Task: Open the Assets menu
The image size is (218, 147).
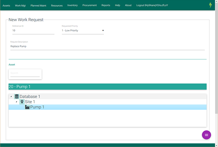Action: pyautogui.click(x=6, y=5)
